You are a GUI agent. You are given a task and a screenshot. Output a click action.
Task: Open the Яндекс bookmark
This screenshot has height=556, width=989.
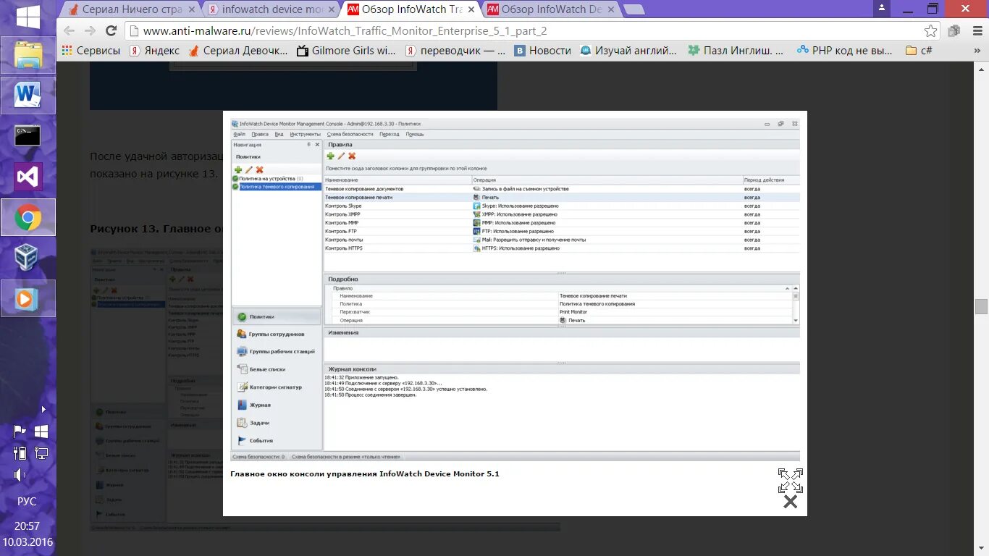[x=154, y=51]
